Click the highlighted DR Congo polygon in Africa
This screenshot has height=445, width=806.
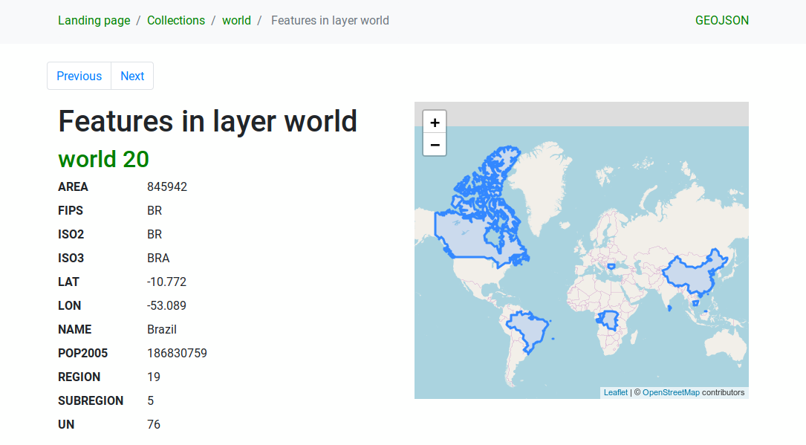coord(611,321)
